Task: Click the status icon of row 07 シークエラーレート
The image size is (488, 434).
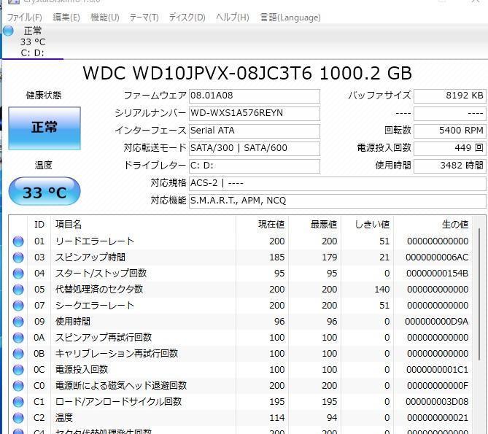Action: [x=18, y=306]
